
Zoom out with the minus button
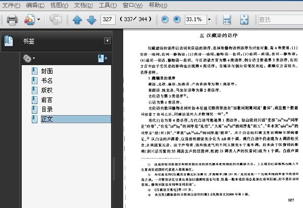(x=165, y=19)
